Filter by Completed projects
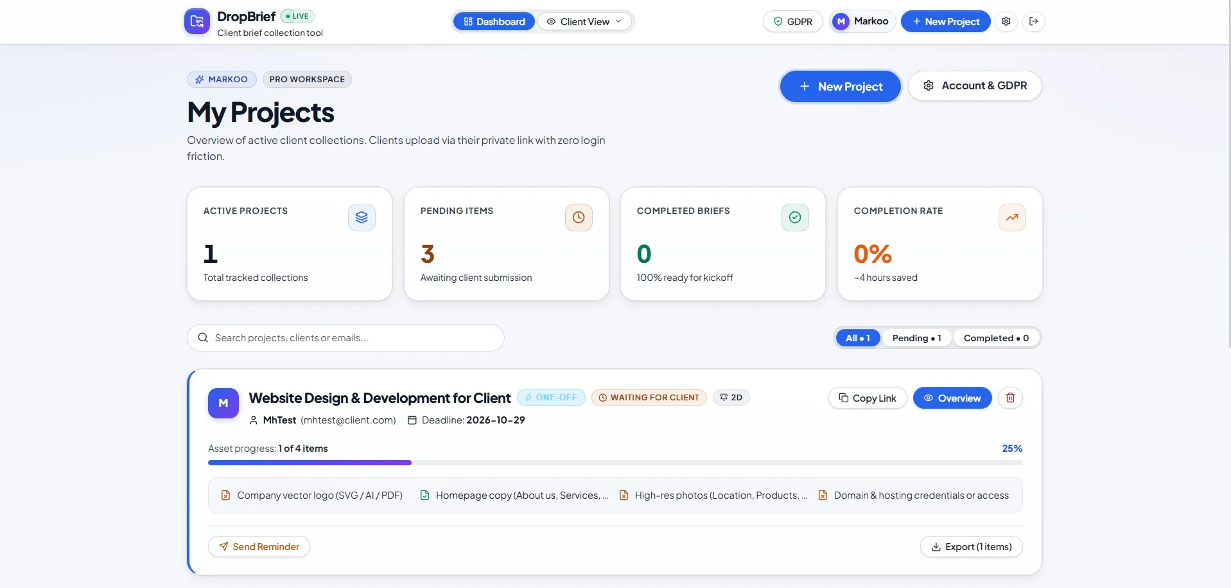This screenshot has height=588, width=1231. click(x=996, y=338)
